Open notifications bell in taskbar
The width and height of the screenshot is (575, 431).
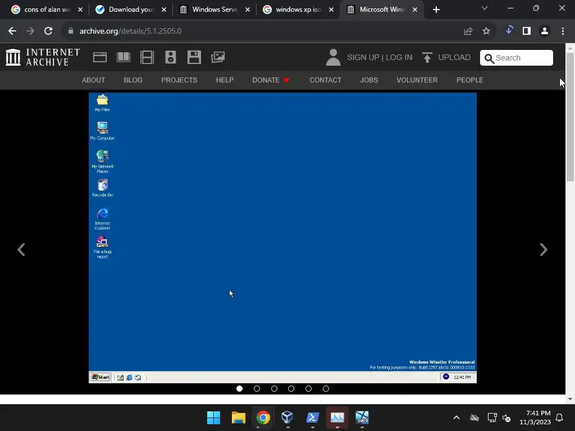[560, 418]
